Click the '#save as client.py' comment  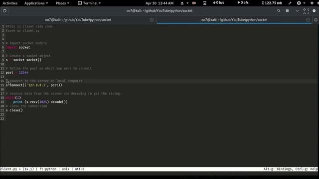22,30
